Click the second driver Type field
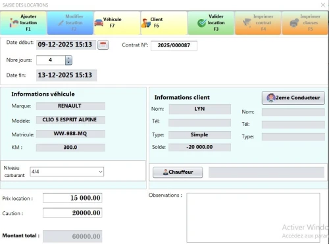Screen dimensions: 329x244 (293, 137)
